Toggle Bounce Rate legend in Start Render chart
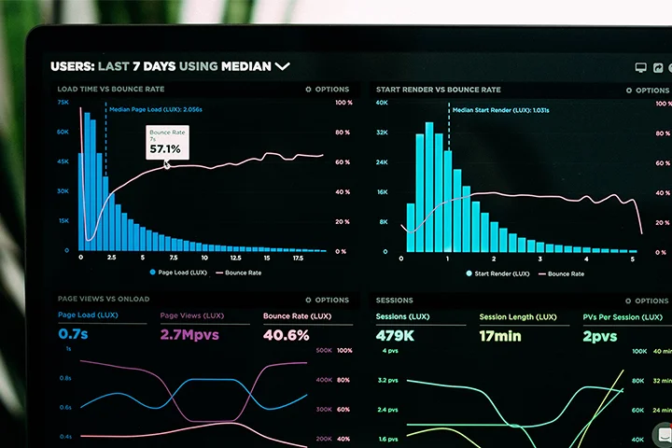Viewport: 672px width, 448px height. pyautogui.click(x=562, y=274)
